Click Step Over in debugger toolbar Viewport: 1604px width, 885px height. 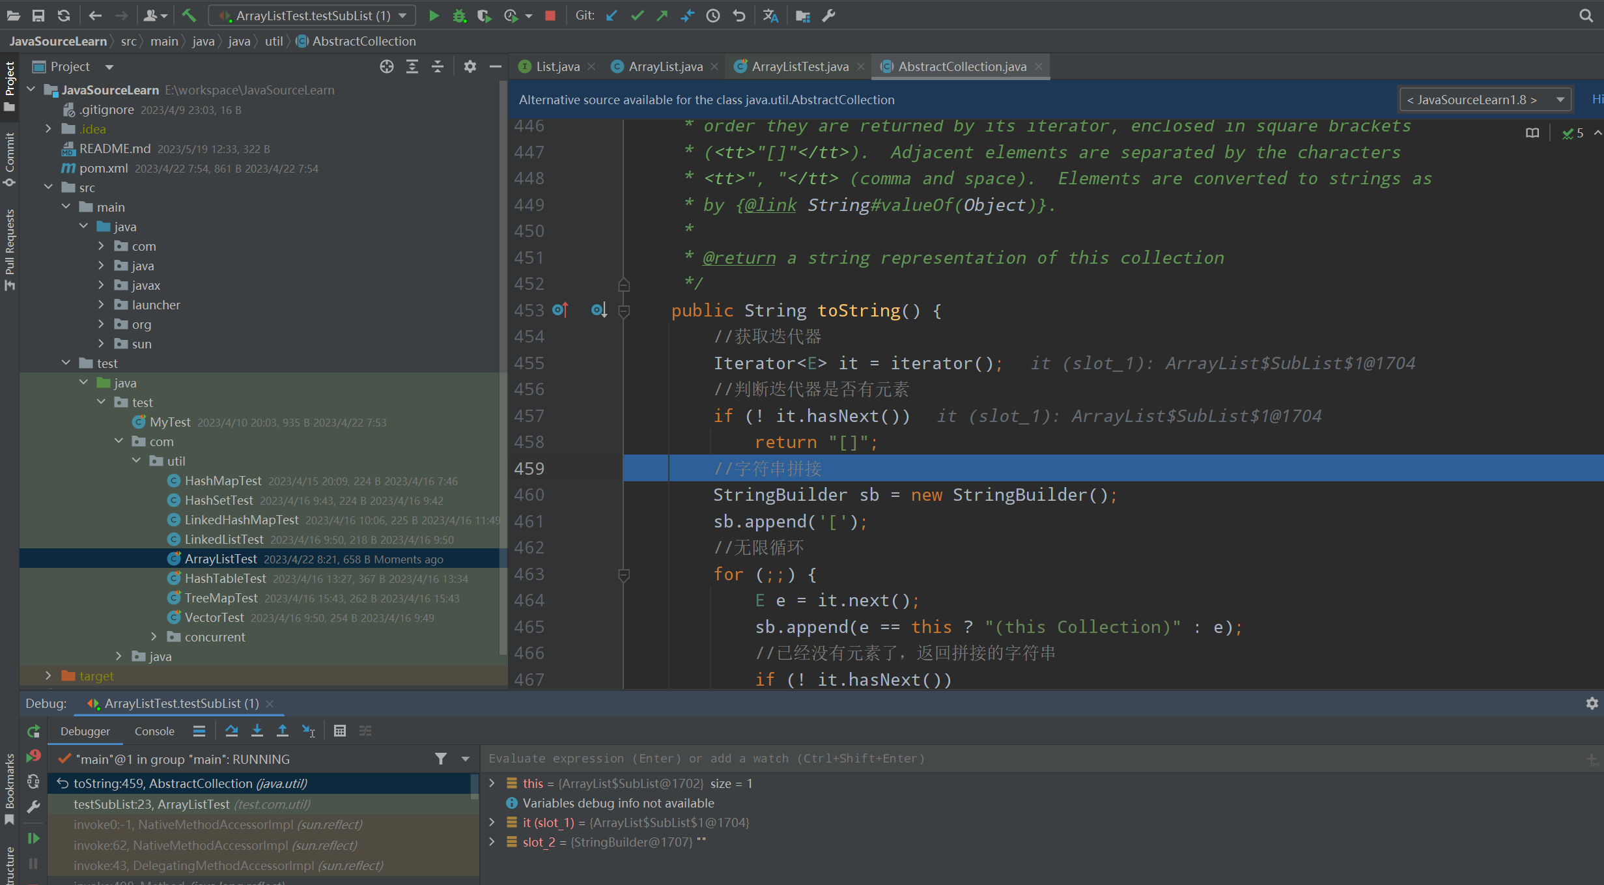[x=231, y=731]
